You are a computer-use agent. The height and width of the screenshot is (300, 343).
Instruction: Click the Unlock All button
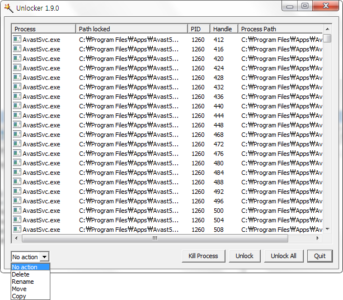(284, 256)
